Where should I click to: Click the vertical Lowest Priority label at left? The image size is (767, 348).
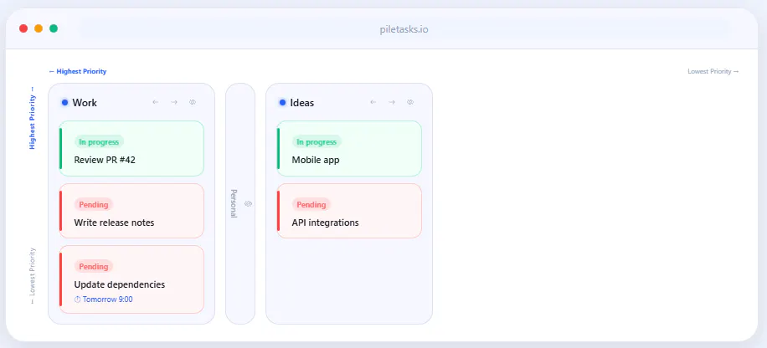pyautogui.click(x=33, y=276)
